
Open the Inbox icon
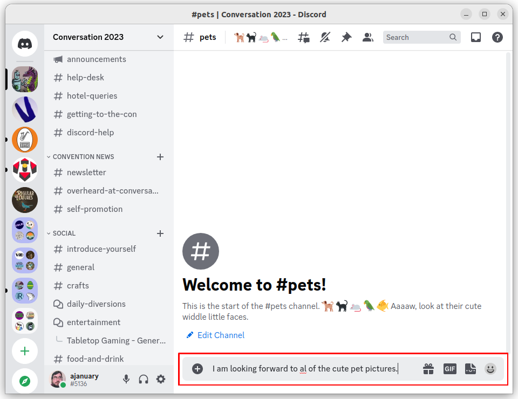476,37
